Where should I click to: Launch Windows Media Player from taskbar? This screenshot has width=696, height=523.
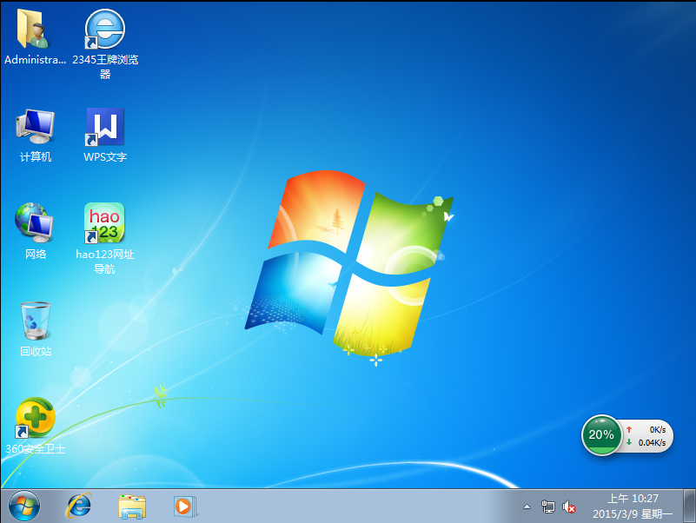pos(184,506)
